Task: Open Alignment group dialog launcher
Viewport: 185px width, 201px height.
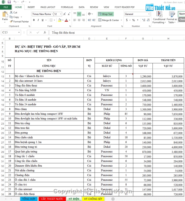Action: (x=122, y=26)
